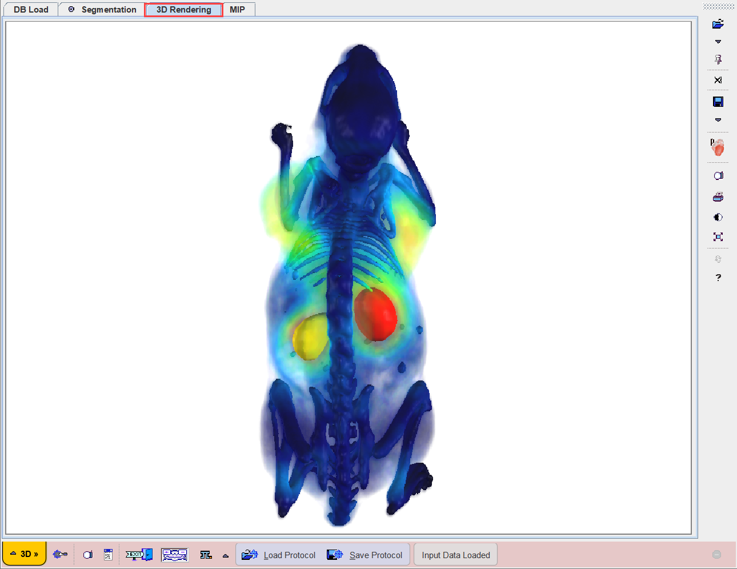
Task: Select the 3D Rendering tab
Action: (x=183, y=10)
